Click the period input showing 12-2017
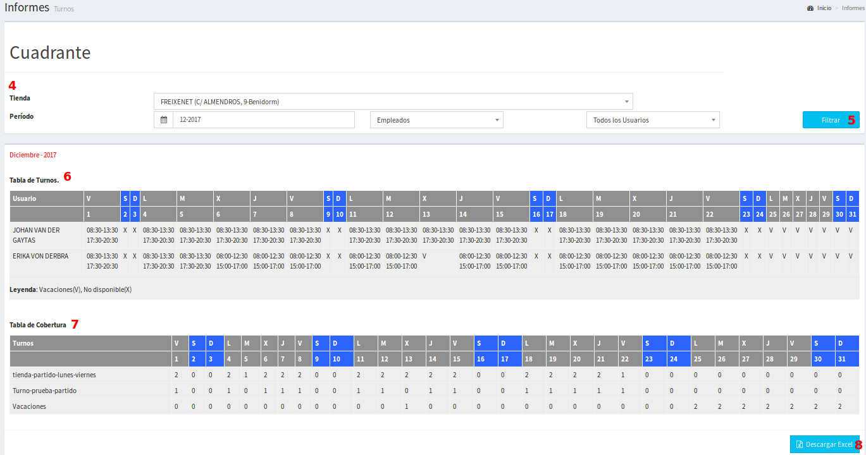 [264, 120]
